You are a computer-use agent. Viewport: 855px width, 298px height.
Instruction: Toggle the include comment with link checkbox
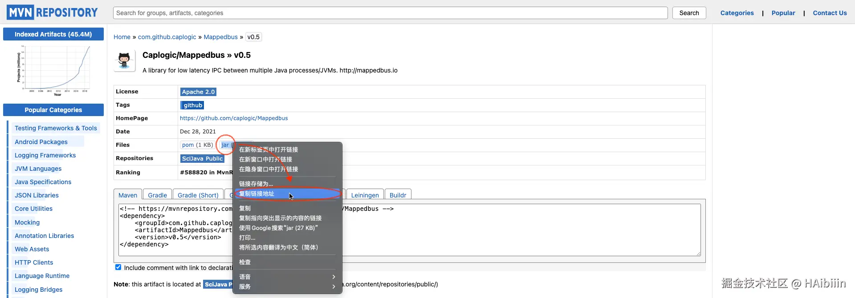point(118,267)
